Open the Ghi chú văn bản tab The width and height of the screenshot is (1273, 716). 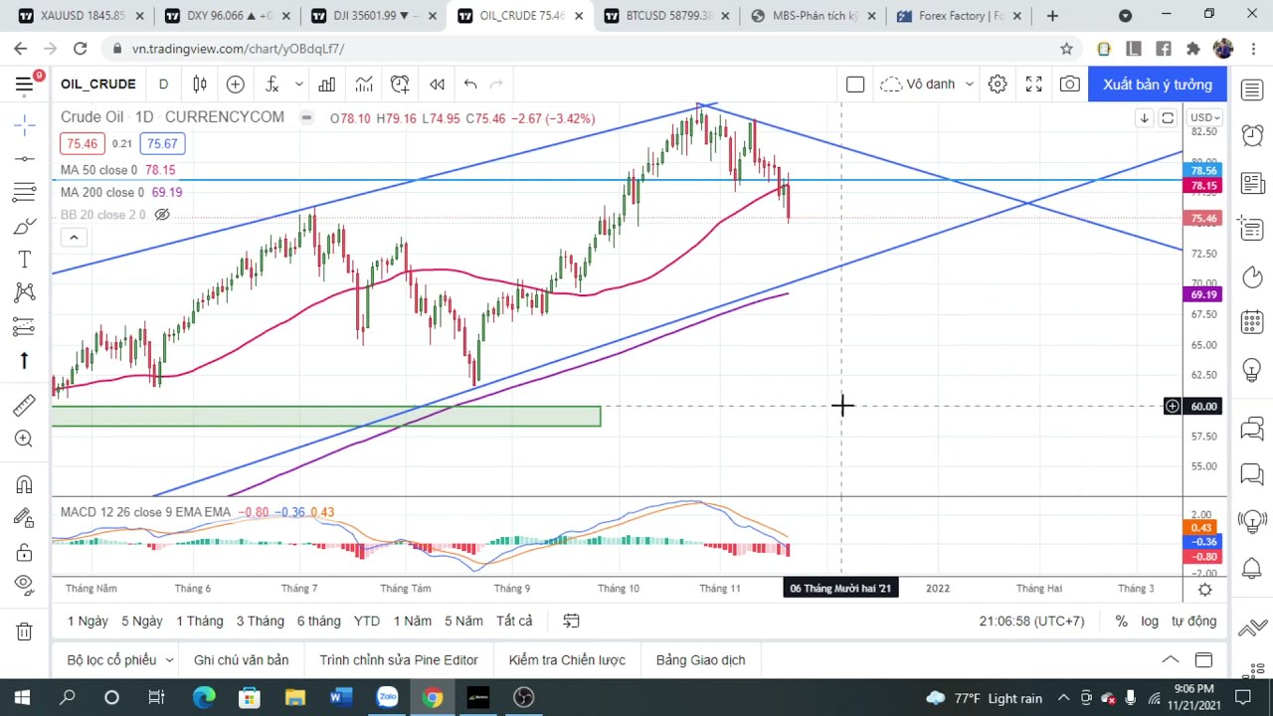242,660
